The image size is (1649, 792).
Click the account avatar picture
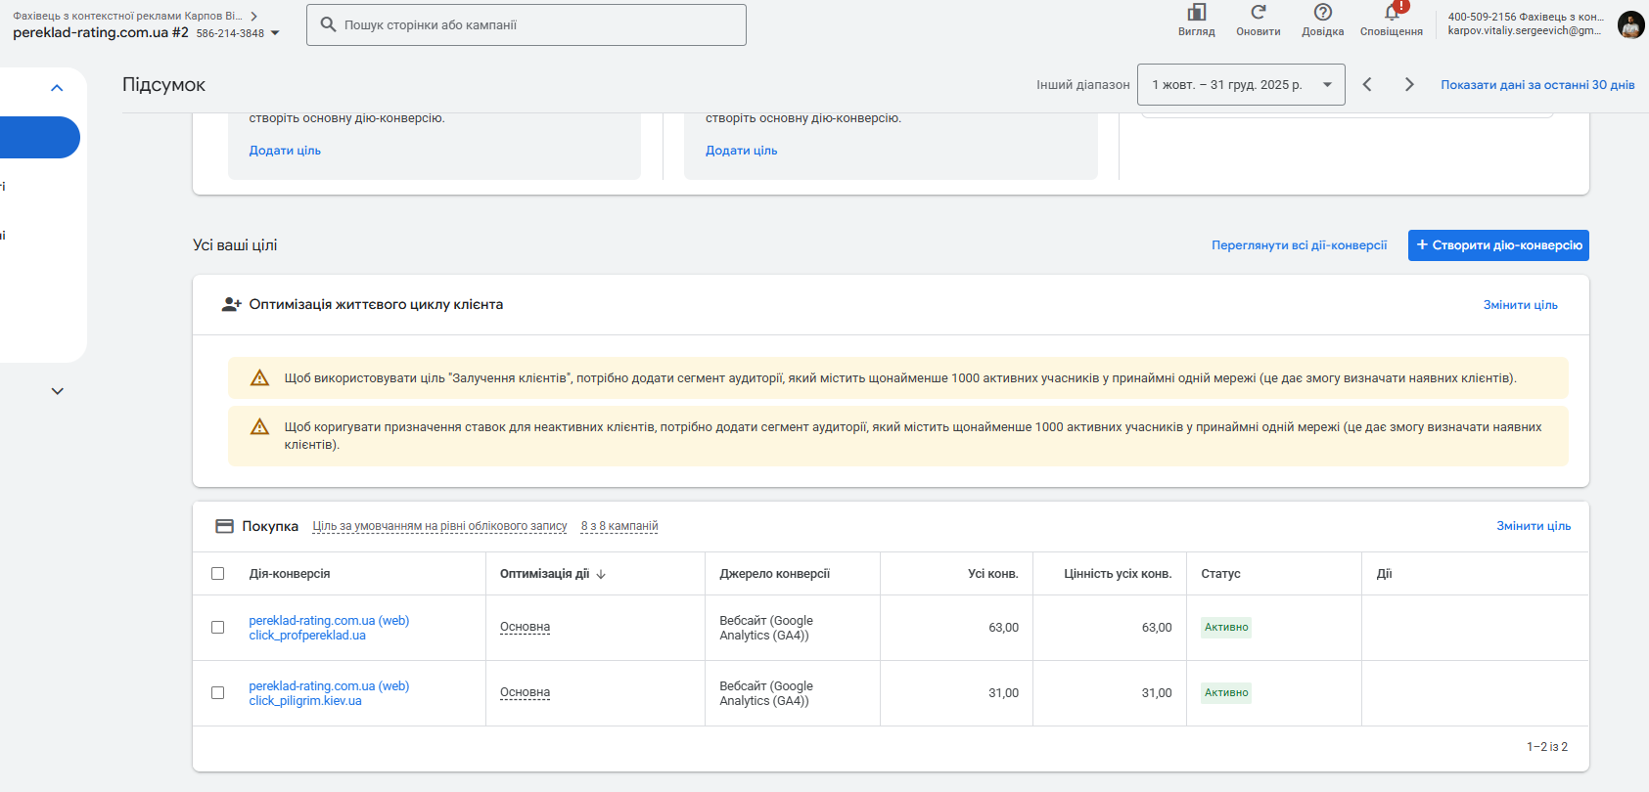[x=1630, y=24]
